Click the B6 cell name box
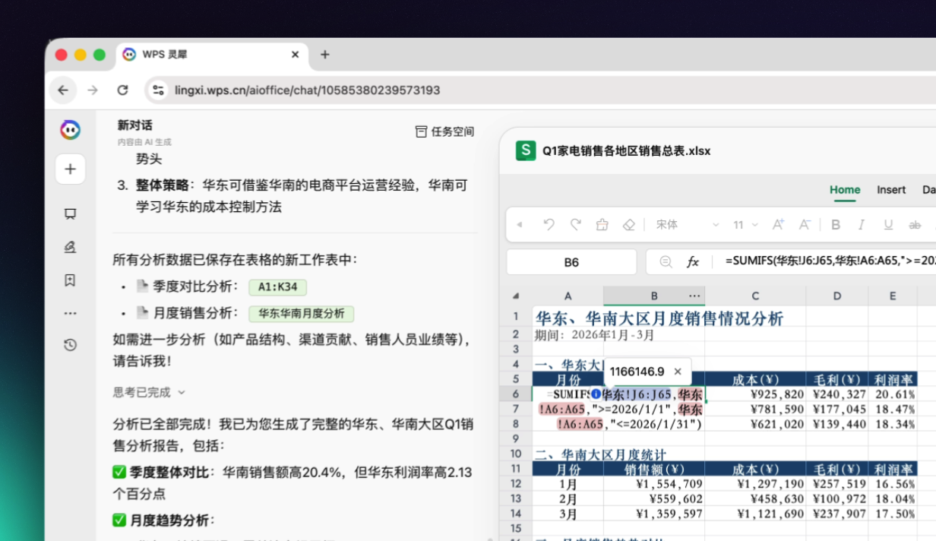This screenshot has height=541, width=936. (571, 262)
